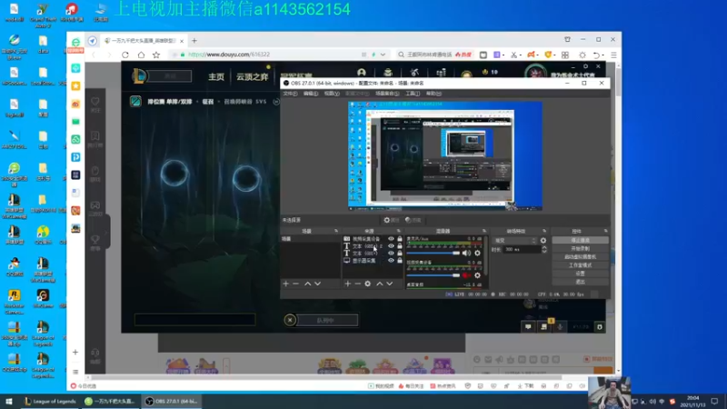Move scene up in scenes panel

tap(307, 284)
